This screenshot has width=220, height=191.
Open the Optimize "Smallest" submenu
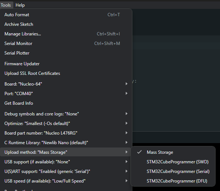pyautogui.click(x=66, y=124)
